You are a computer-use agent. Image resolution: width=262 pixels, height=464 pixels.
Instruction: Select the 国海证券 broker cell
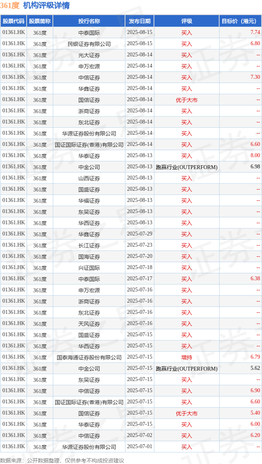(x=89, y=257)
